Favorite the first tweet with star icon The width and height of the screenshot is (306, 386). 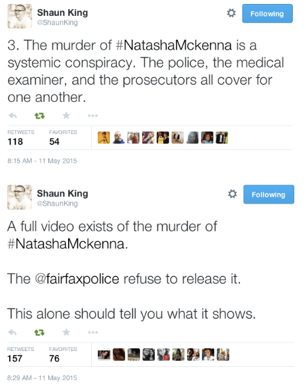pos(66,115)
